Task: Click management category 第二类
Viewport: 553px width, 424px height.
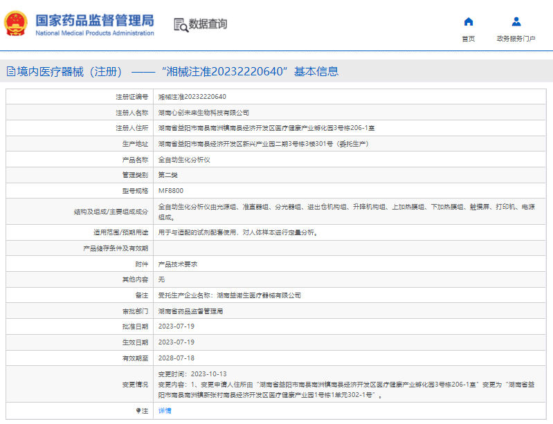Action: pyautogui.click(x=168, y=175)
